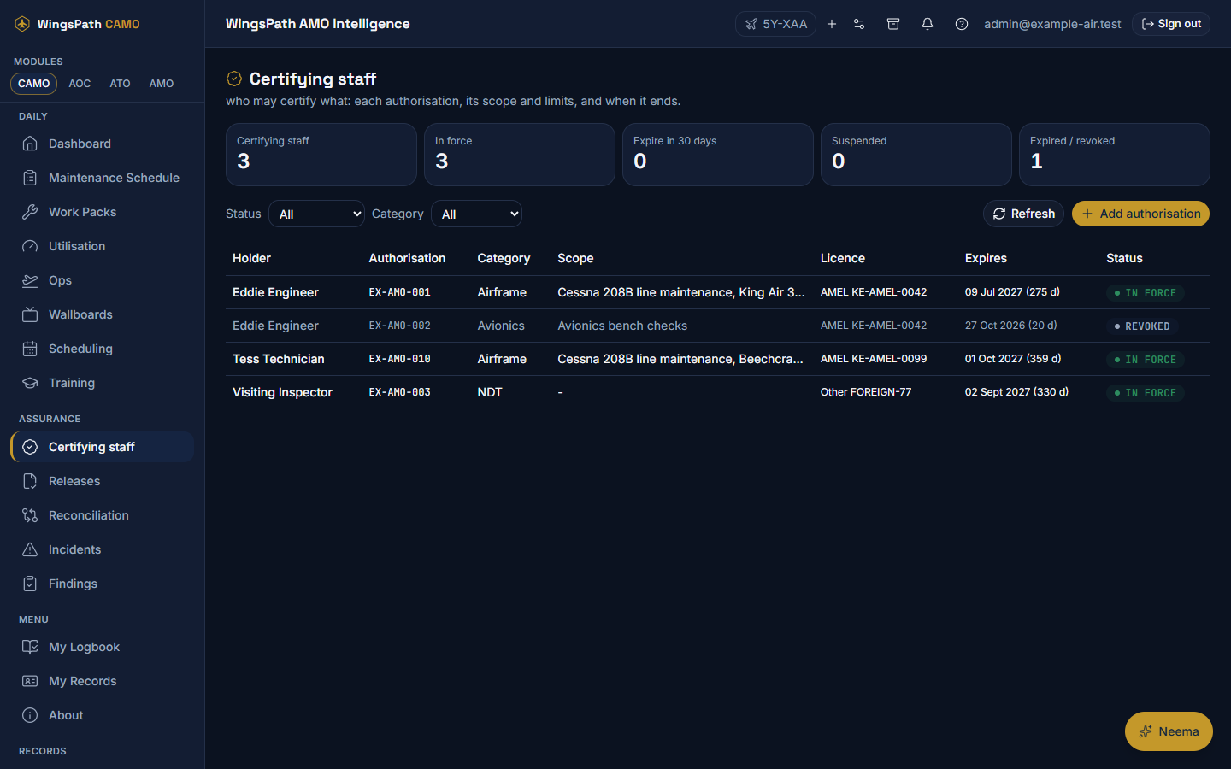
Task: Click the plus icon in the top bar
Action: pyautogui.click(x=832, y=24)
